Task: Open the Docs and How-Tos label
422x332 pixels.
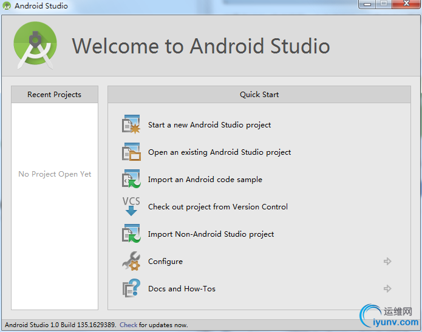Action: 182,289
